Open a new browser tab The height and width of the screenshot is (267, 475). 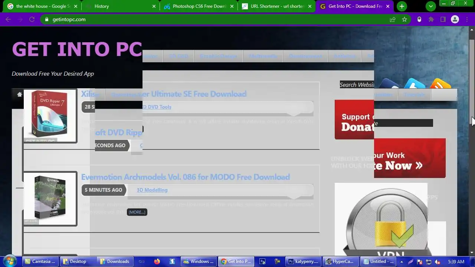coord(402,6)
